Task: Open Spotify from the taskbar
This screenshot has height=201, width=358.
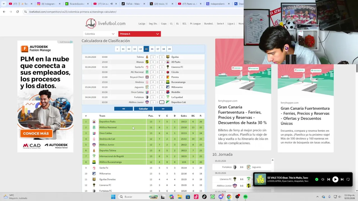Action: [x=245, y=197]
